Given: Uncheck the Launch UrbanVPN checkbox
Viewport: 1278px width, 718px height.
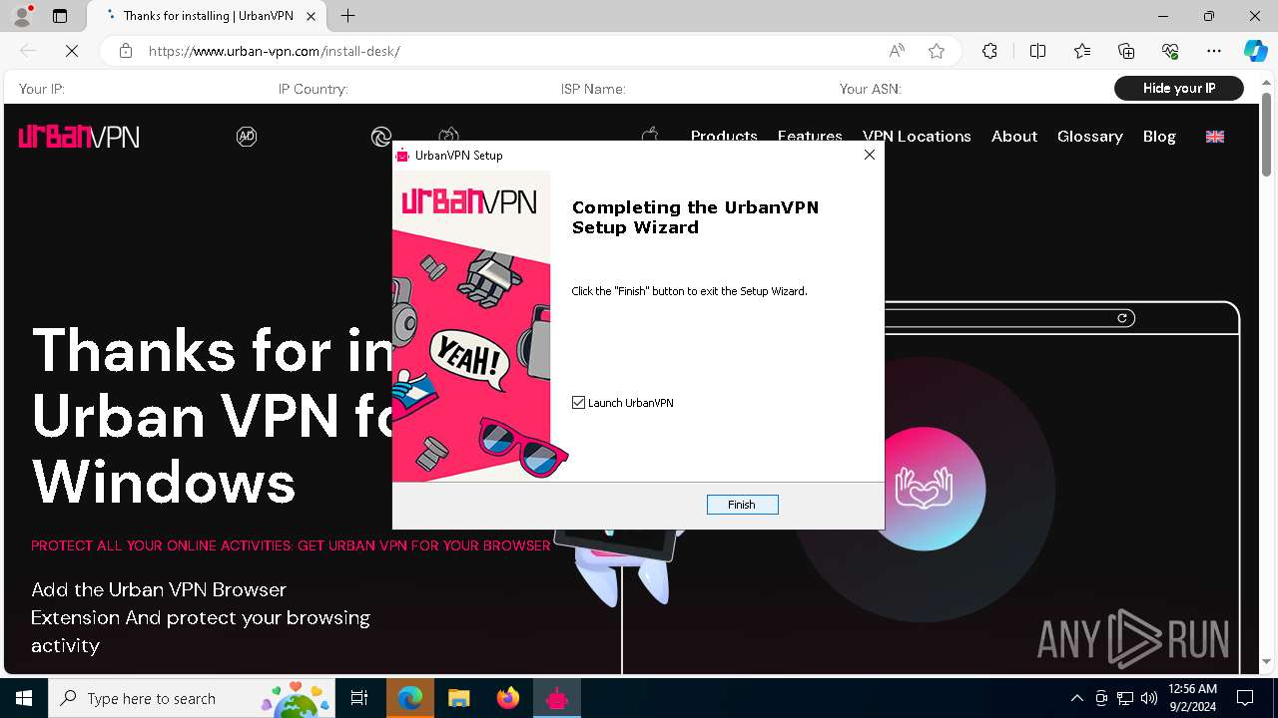Looking at the screenshot, I should (x=578, y=403).
